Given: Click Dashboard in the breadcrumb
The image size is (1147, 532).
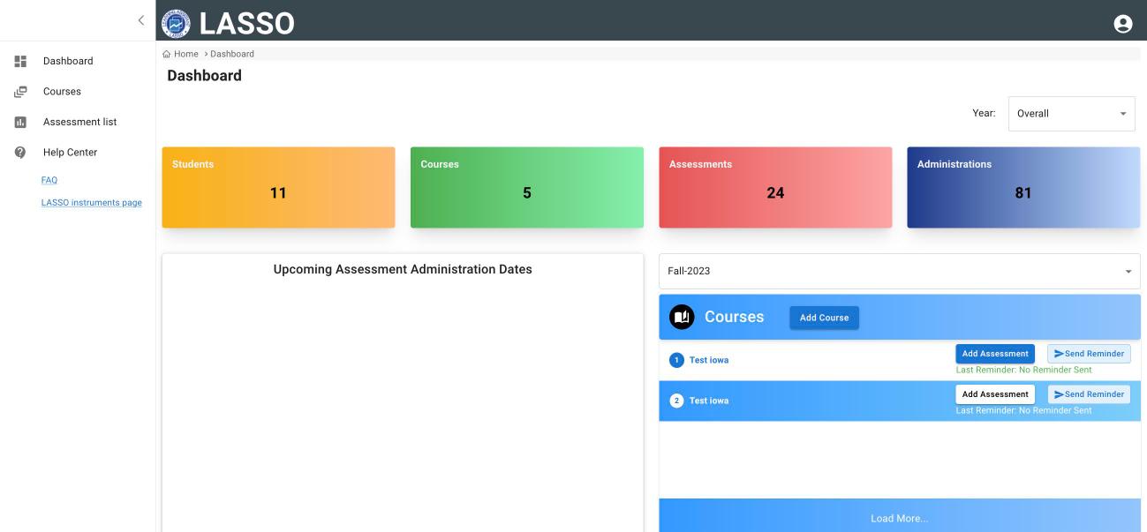Looking at the screenshot, I should (232, 54).
